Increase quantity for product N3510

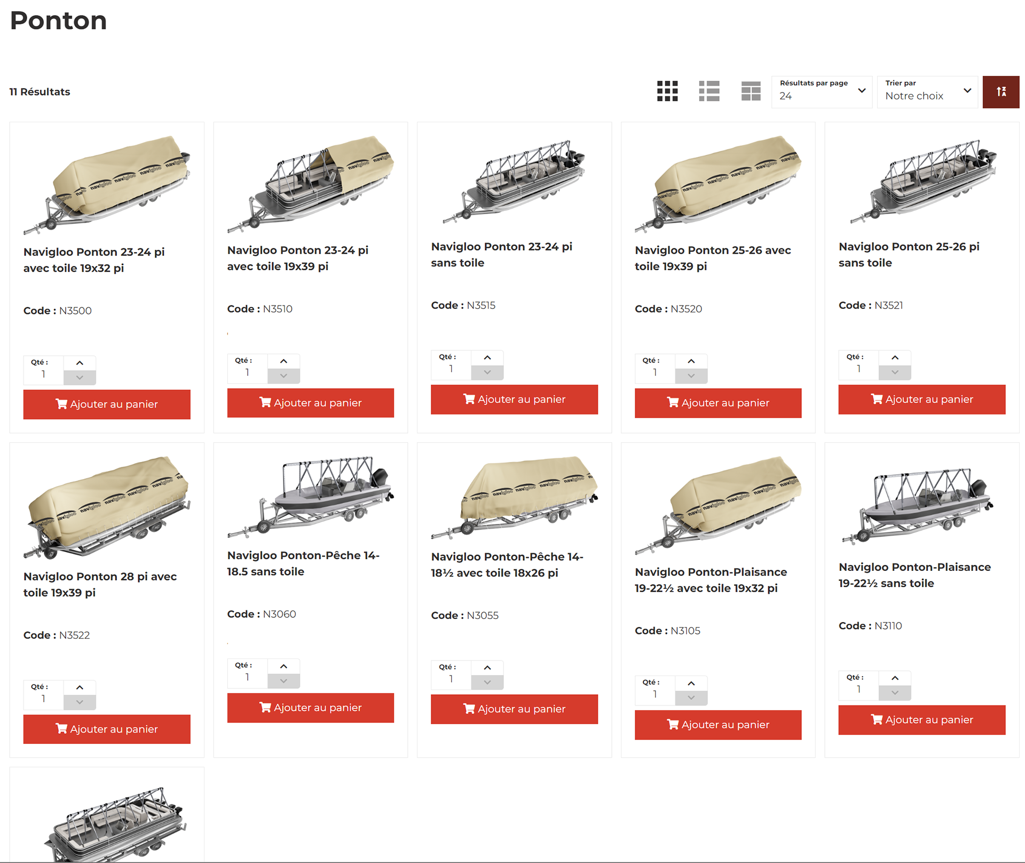click(x=283, y=362)
